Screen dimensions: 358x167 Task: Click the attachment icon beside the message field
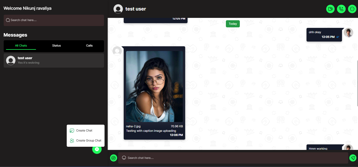(113, 158)
